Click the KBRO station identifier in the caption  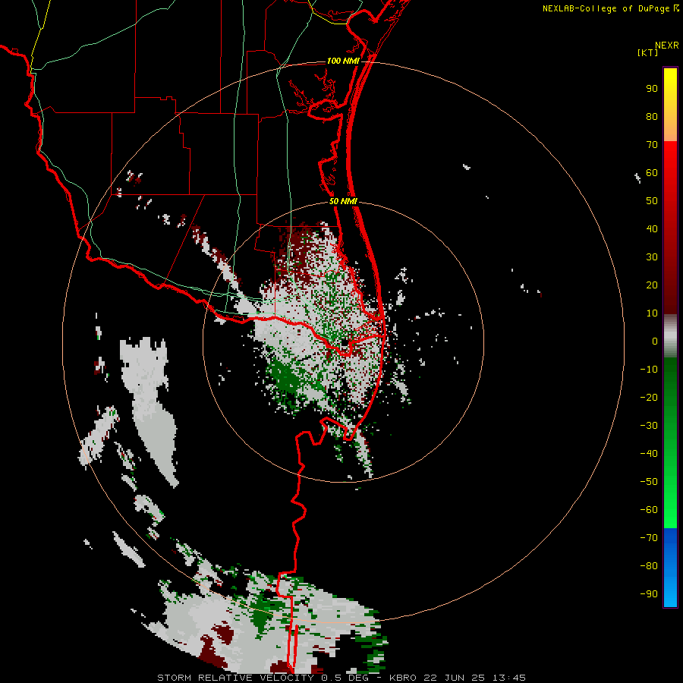tap(403, 678)
